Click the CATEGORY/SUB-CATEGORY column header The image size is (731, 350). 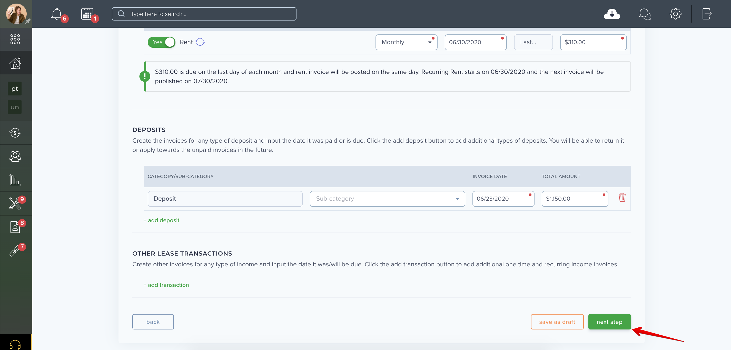click(181, 177)
